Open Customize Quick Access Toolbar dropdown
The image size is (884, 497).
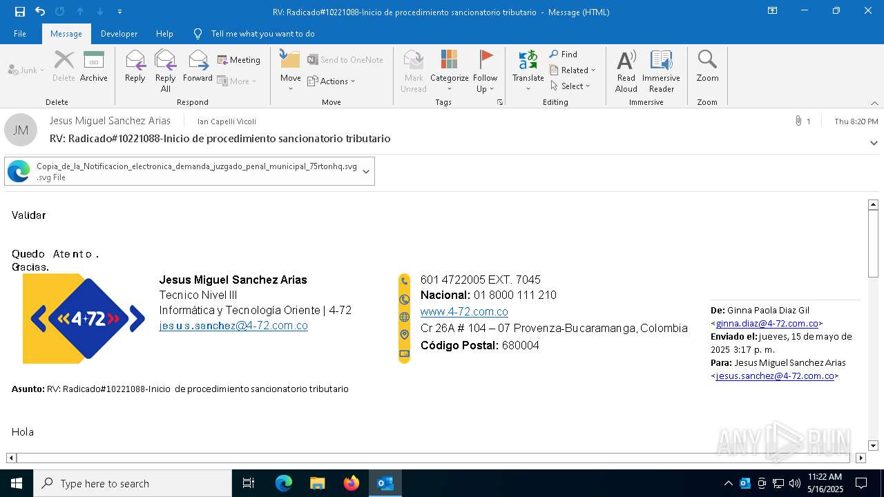tap(119, 12)
